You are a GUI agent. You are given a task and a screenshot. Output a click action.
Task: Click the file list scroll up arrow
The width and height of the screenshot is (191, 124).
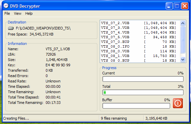[x=183, y=23]
